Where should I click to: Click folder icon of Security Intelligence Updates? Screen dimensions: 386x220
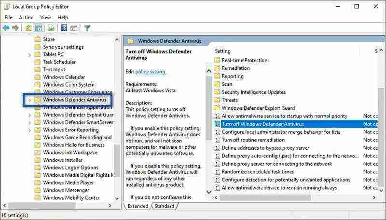(x=217, y=92)
